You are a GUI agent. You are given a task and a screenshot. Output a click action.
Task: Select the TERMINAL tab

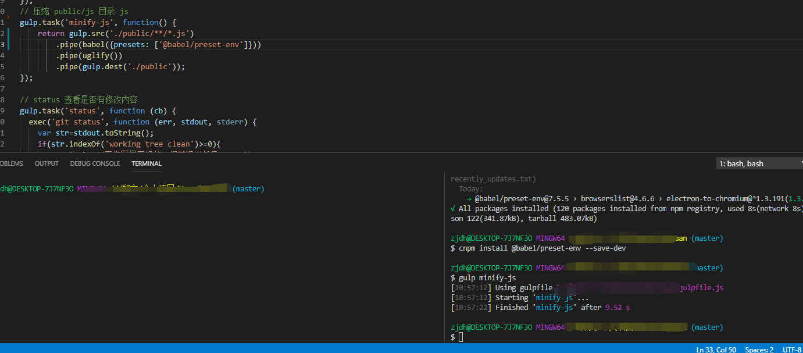147,163
